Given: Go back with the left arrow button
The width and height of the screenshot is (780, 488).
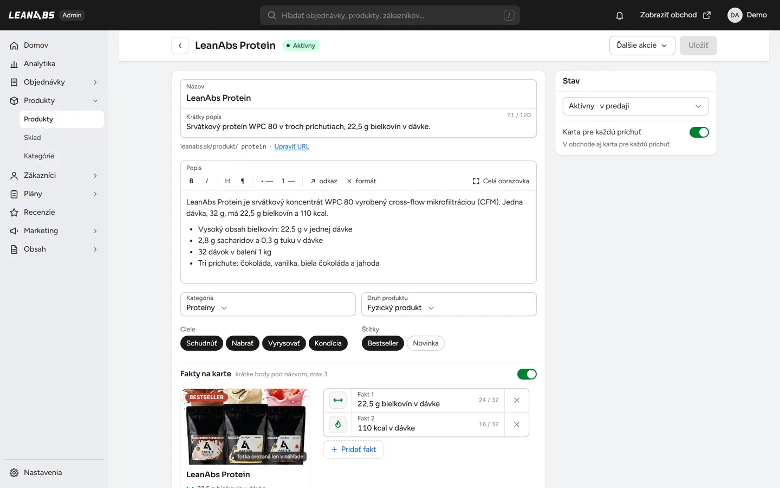Looking at the screenshot, I should pos(180,46).
